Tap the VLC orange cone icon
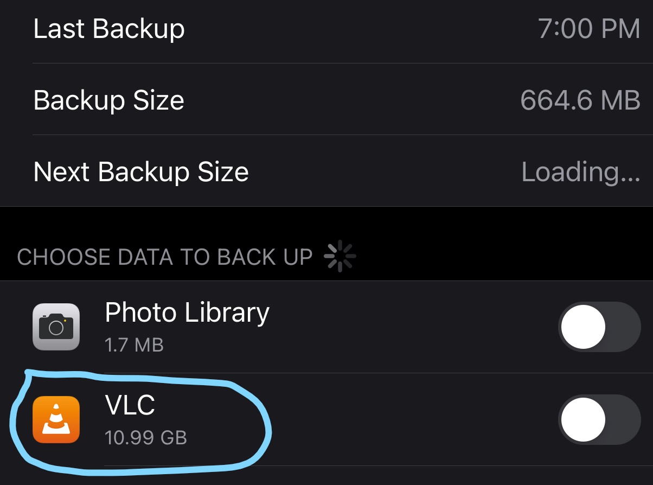This screenshot has width=653, height=485. pos(56,419)
